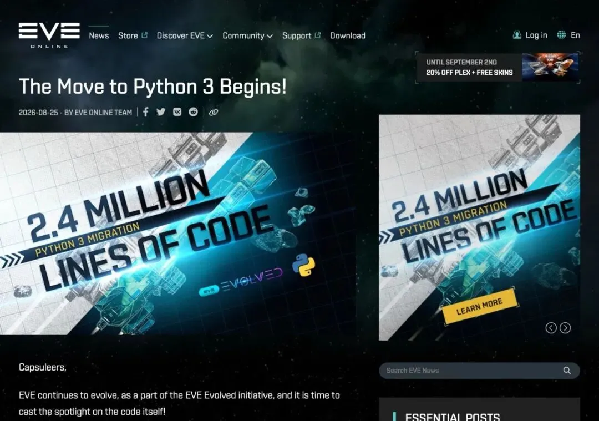Open the Store link in navigation
Viewport: 599px width, 421px height.
pos(128,35)
